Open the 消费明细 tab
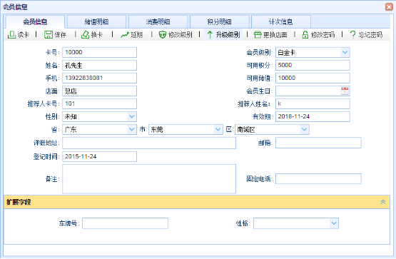 pyautogui.click(x=158, y=21)
